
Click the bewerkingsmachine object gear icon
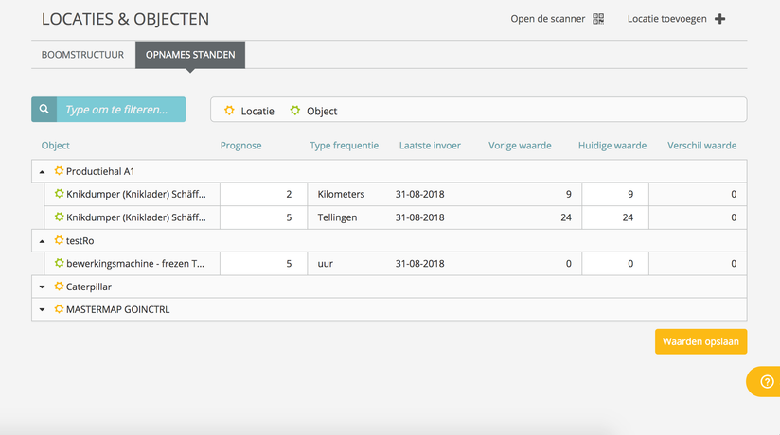(x=60, y=264)
